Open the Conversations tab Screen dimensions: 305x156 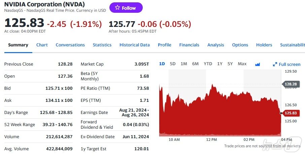click(x=70, y=45)
